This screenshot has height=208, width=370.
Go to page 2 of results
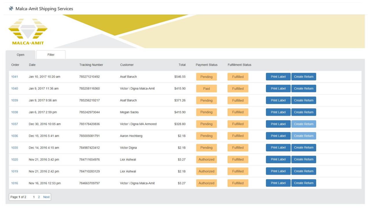[x=39, y=197]
